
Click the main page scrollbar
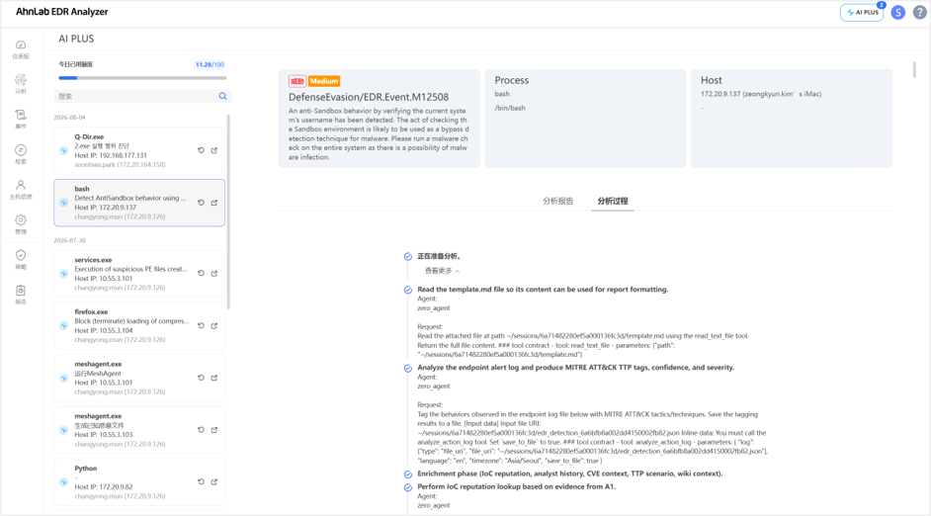pos(915,69)
